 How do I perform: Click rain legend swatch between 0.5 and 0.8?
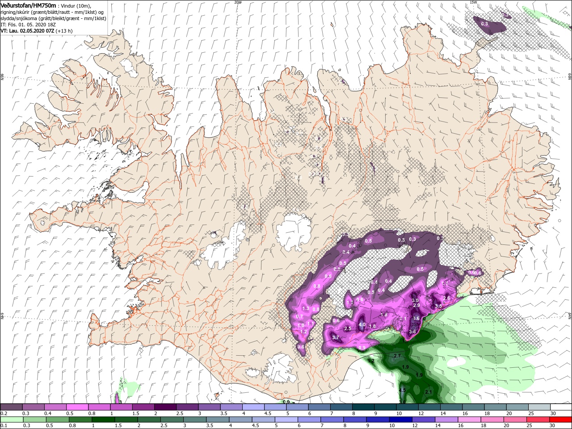click(x=58, y=420)
